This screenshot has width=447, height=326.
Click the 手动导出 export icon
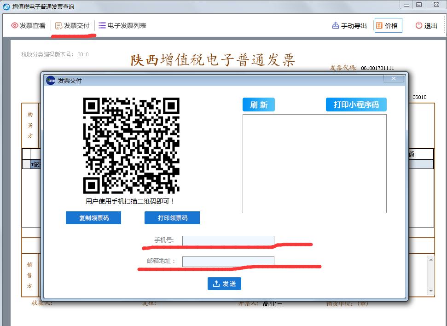point(336,25)
